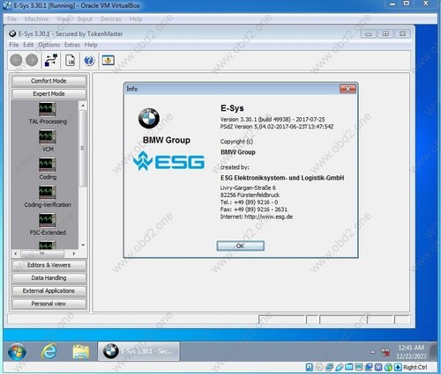Open E-Sys Help menu
This screenshot has height=374, width=441.
pyautogui.click(x=91, y=45)
